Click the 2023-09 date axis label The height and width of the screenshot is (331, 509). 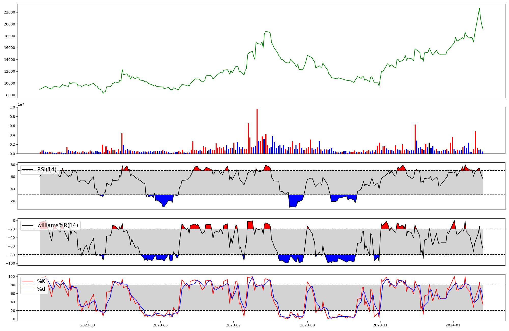[307, 325]
